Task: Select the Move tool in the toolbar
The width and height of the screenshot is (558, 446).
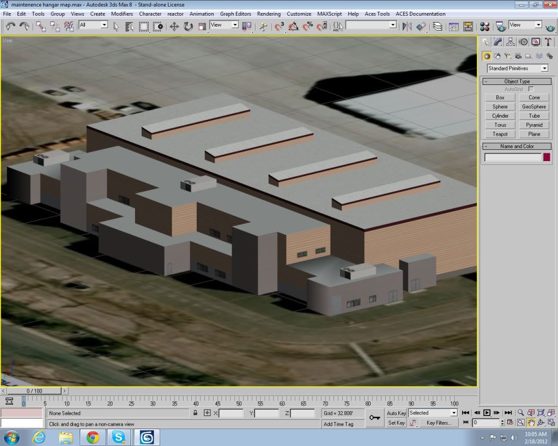Action: 174,26
